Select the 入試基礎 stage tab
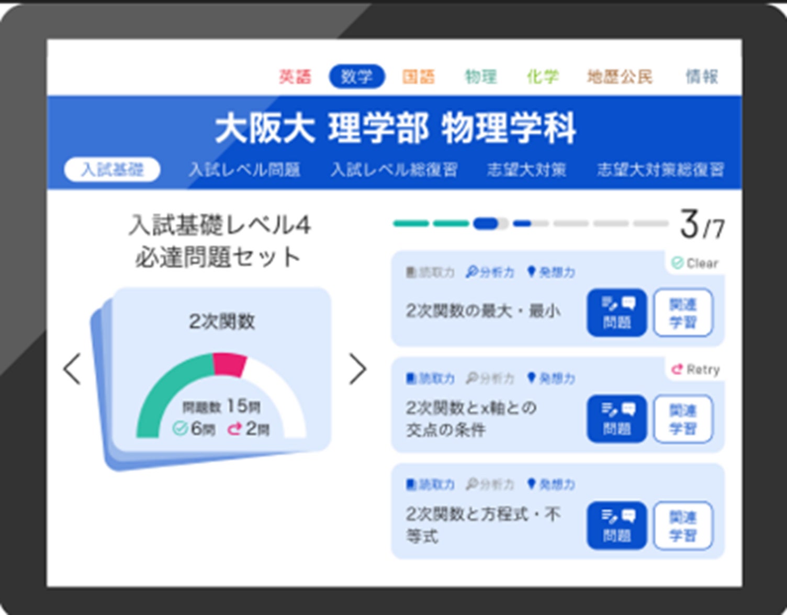 [x=112, y=169]
